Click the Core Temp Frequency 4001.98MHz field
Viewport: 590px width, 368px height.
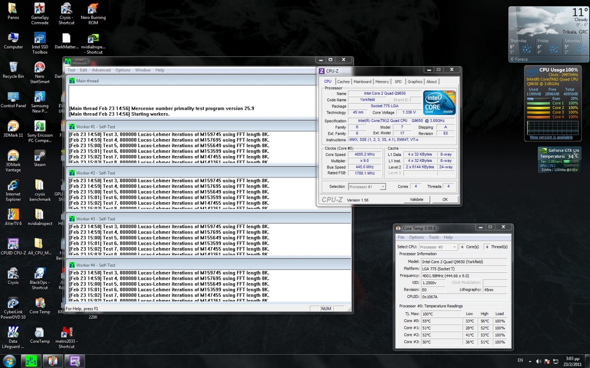coord(464,276)
